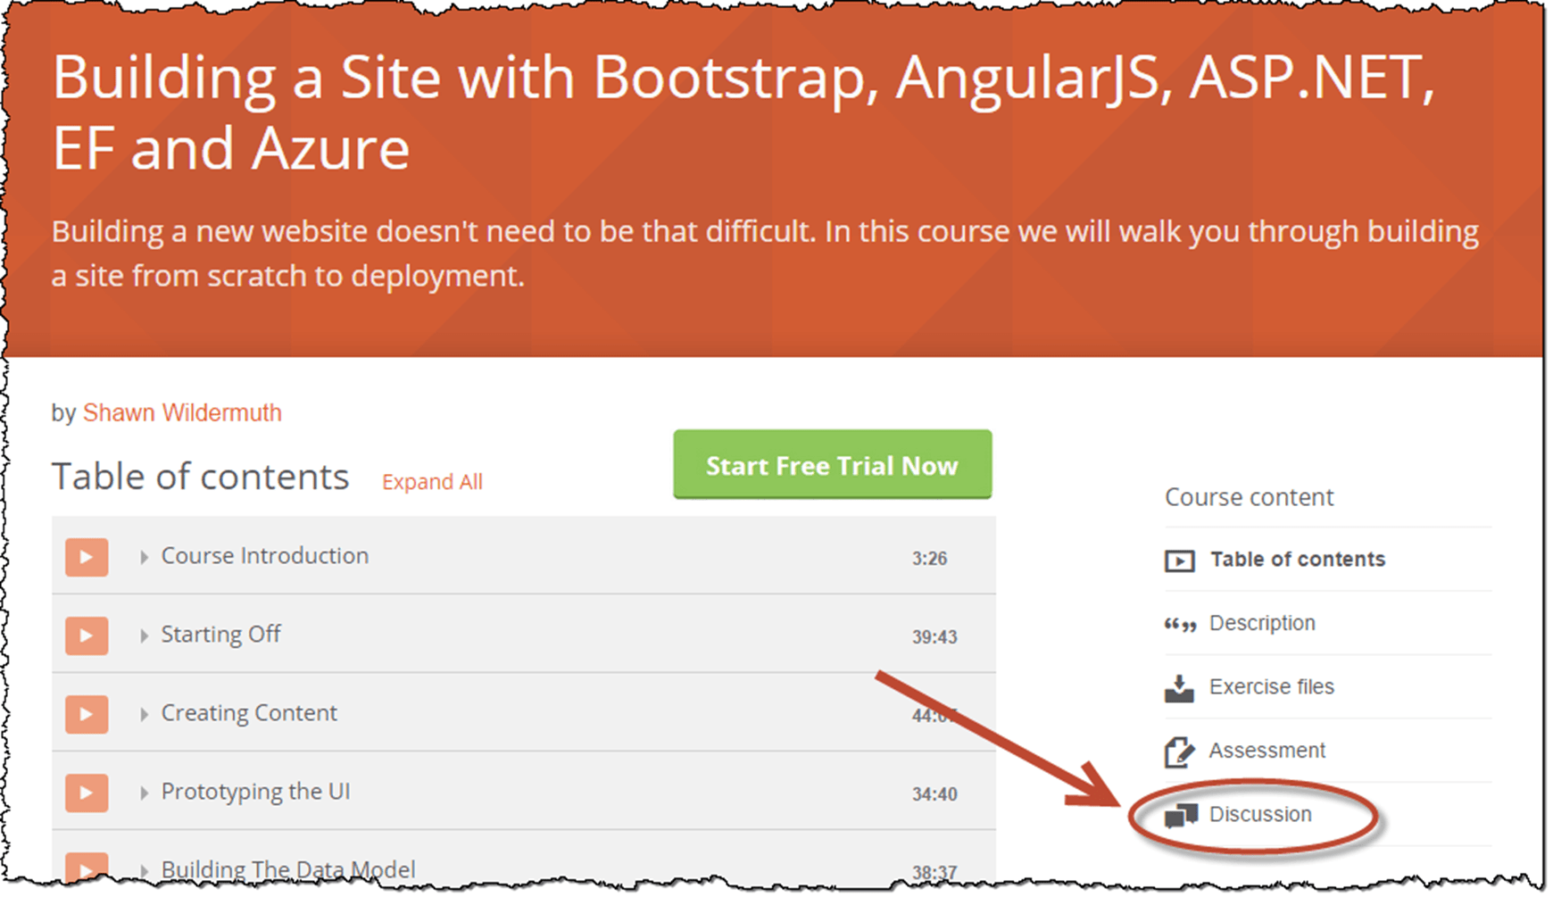Open the Discussion sidebar item

tap(1259, 815)
